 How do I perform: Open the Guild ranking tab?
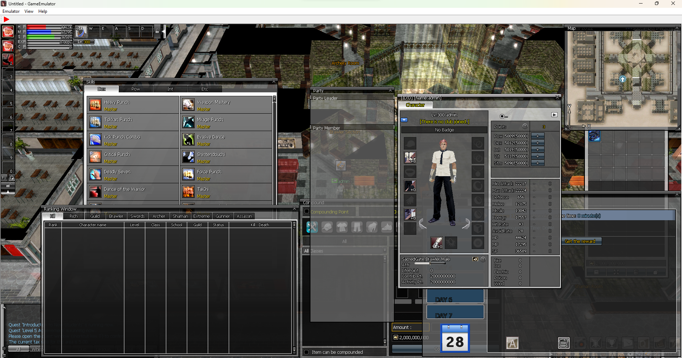(x=95, y=216)
